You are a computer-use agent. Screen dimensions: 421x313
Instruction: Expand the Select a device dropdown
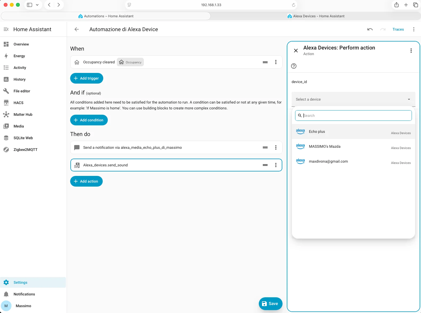[x=354, y=99]
